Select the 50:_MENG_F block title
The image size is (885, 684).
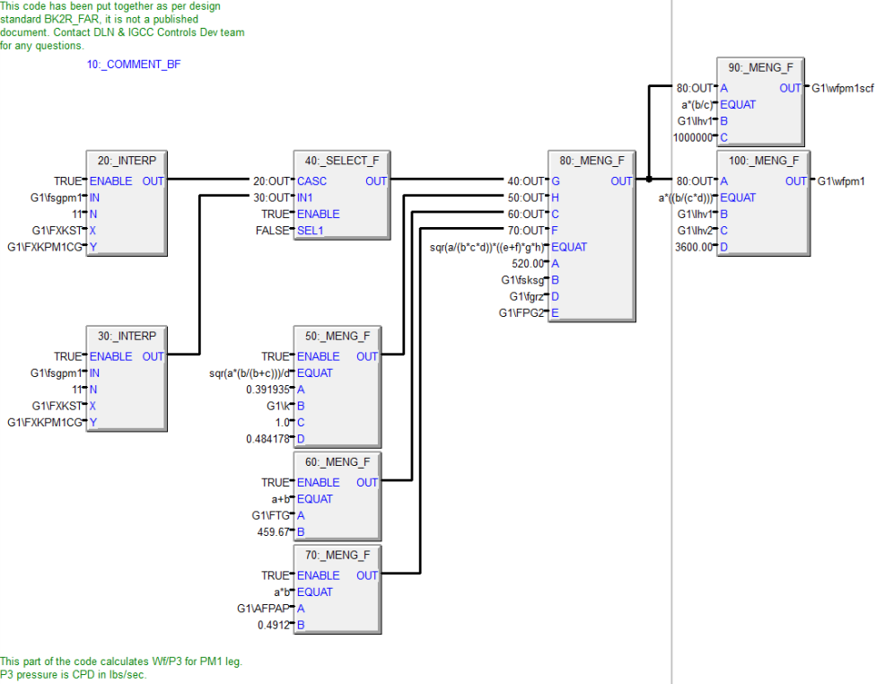point(337,337)
